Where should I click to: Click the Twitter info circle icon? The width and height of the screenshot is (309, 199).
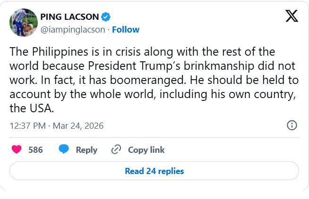pyautogui.click(x=292, y=125)
